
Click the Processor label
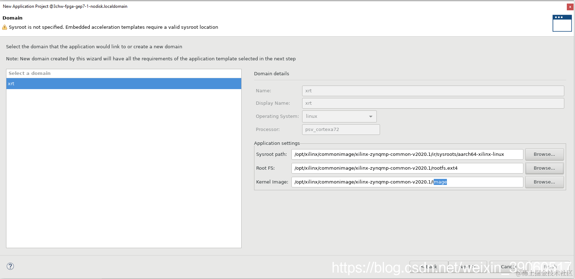coord(268,130)
